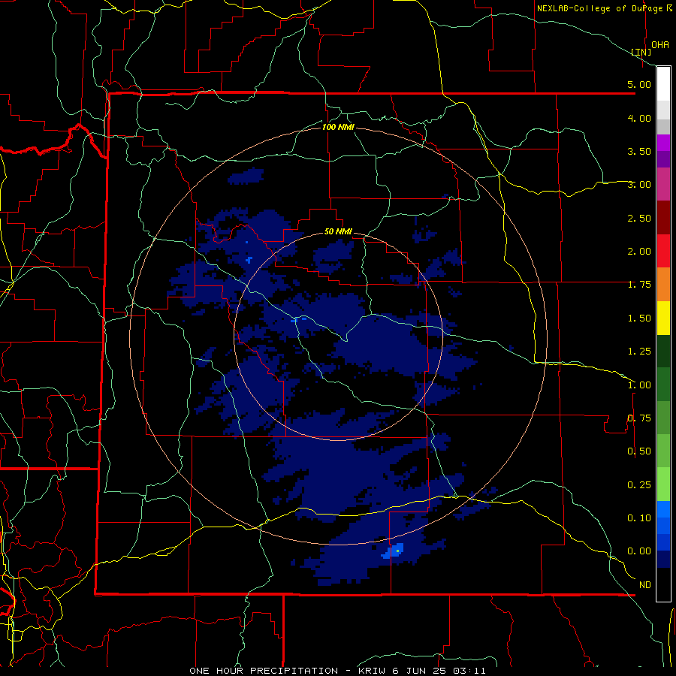Click the bright rainfall cell outside the 100 NMI ring
676x676 pixels.
click(394, 551)
